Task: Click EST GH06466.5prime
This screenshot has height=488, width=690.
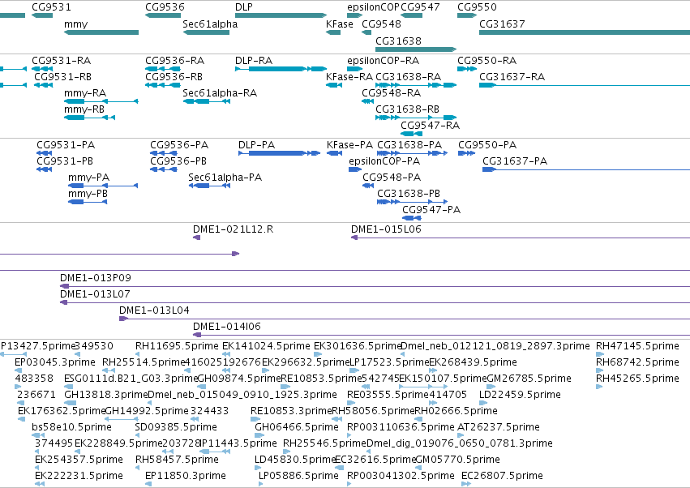Action: (297, 427)
